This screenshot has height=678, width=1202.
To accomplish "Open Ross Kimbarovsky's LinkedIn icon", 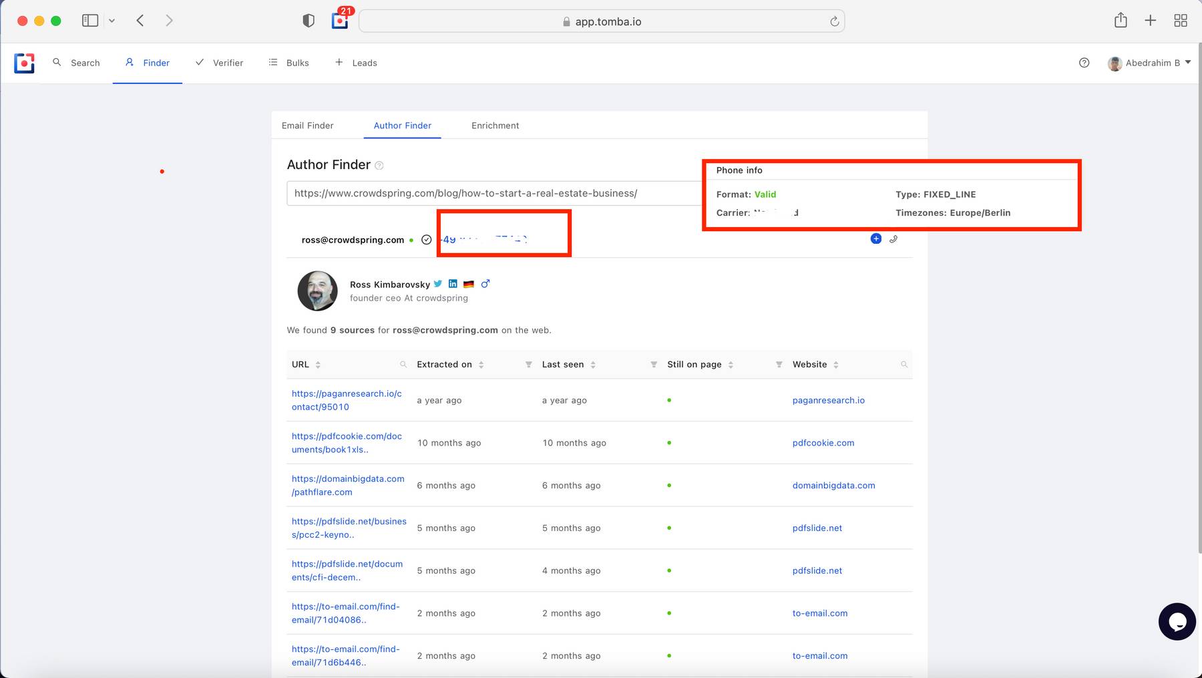I will pos(453,284).
